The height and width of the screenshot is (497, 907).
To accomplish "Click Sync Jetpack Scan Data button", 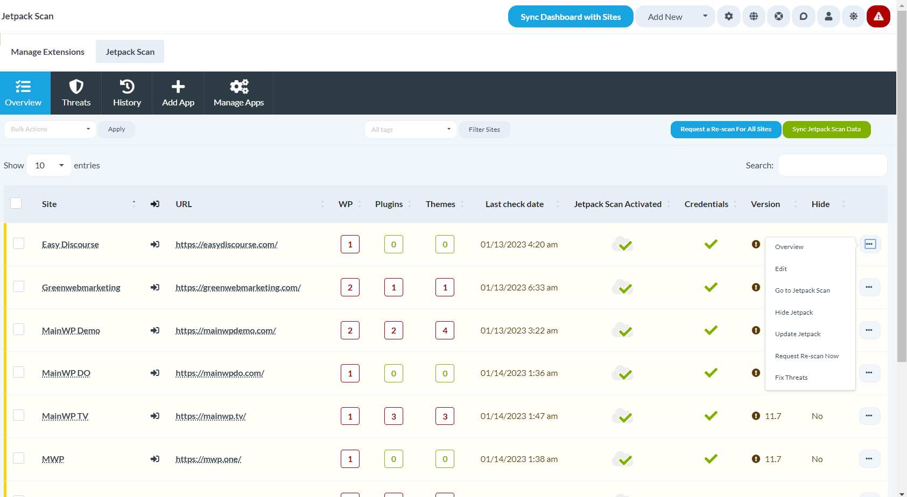I will point(826,130).
